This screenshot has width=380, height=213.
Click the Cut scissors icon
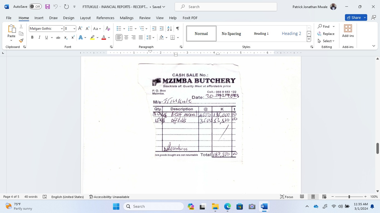[21, 27]
